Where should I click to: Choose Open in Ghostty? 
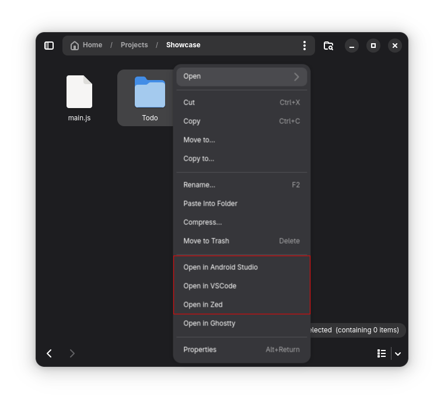[x=242, y=324]
